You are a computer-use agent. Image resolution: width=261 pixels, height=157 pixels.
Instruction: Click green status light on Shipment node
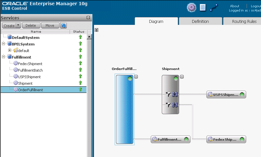176,78
